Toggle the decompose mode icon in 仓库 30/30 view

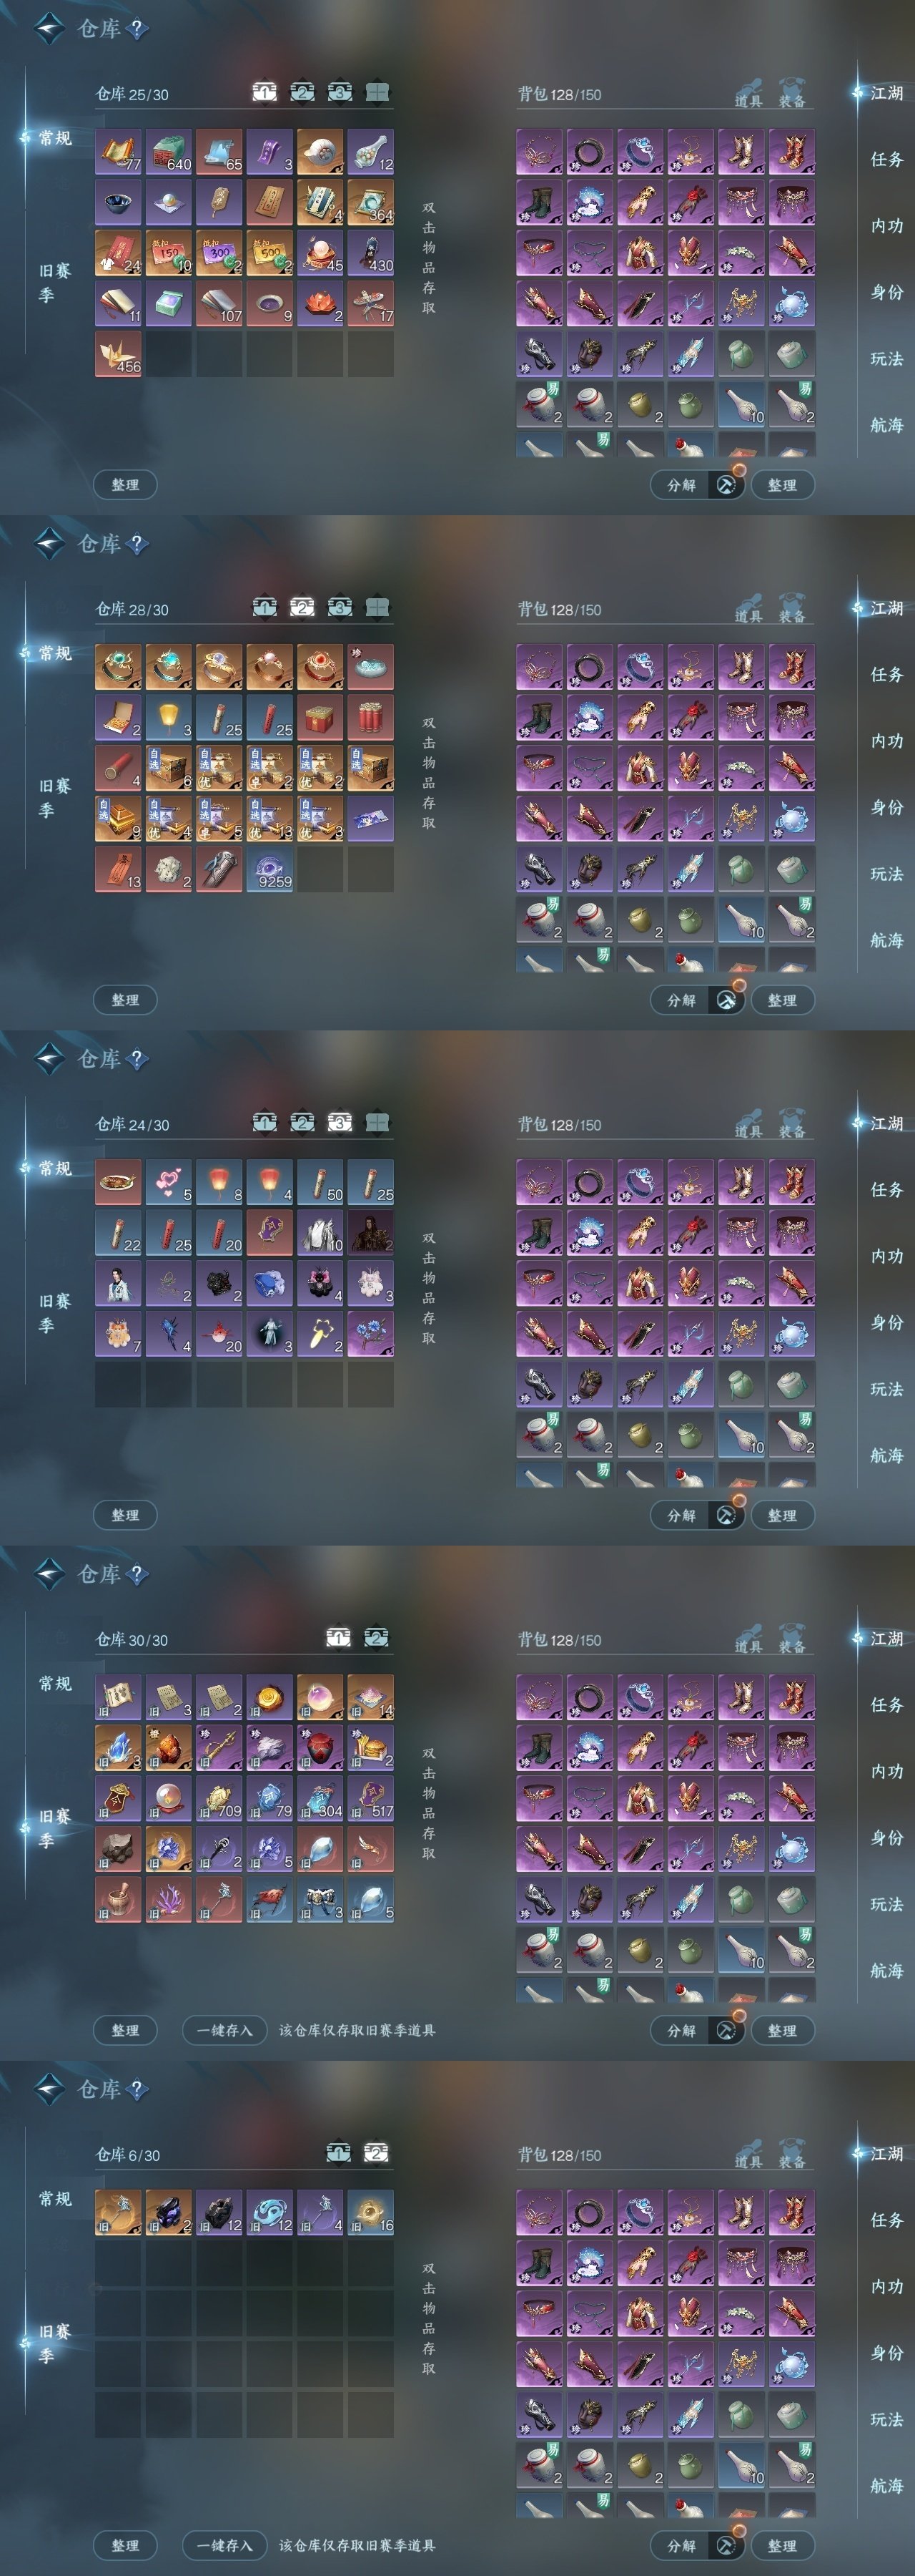pyautogui.click(x=726, y=2030)
